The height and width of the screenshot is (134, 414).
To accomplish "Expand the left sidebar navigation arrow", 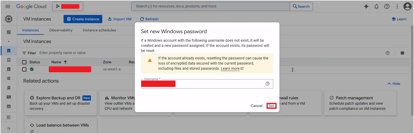I will 9,128.
